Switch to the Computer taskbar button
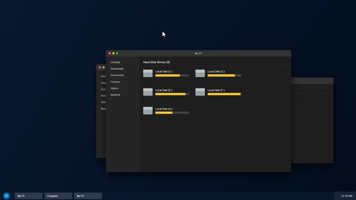This screenshot has width=356, height=200. pos(58,196)
